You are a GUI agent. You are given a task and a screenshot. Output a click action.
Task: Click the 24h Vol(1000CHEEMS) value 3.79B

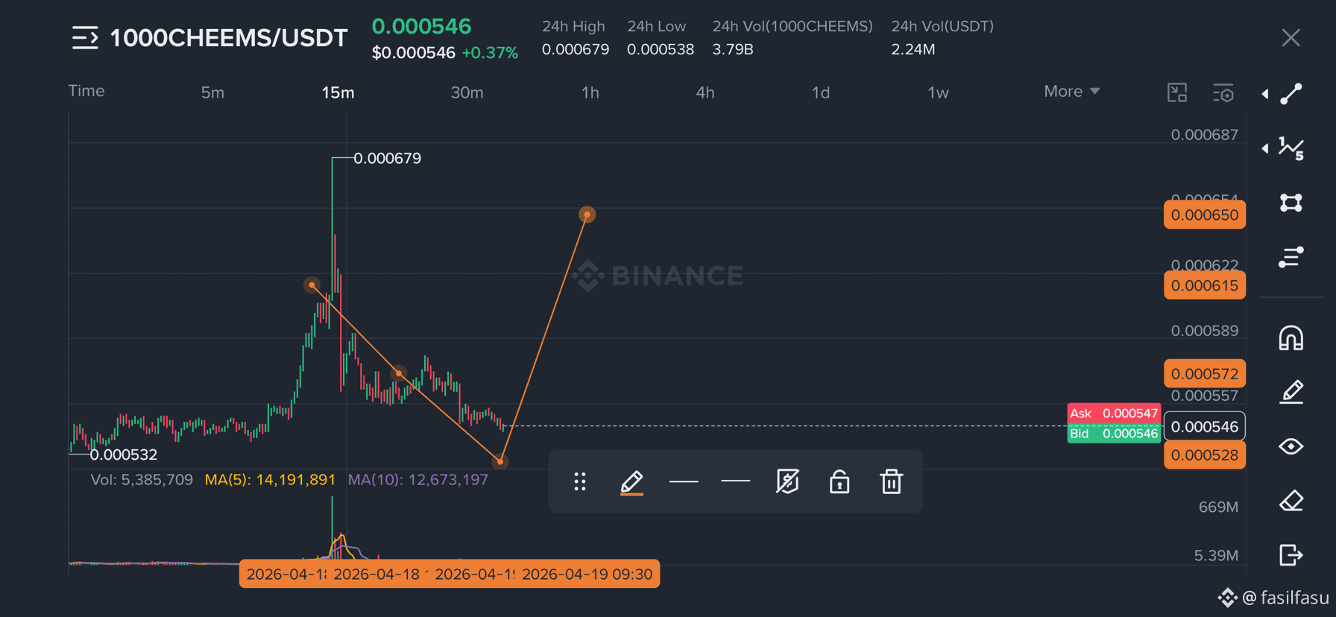coord(732,49)
